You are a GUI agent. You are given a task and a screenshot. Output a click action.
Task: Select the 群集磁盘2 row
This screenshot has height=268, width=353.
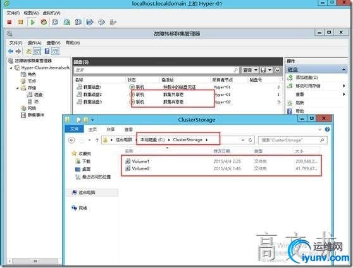tap(178, 95)
